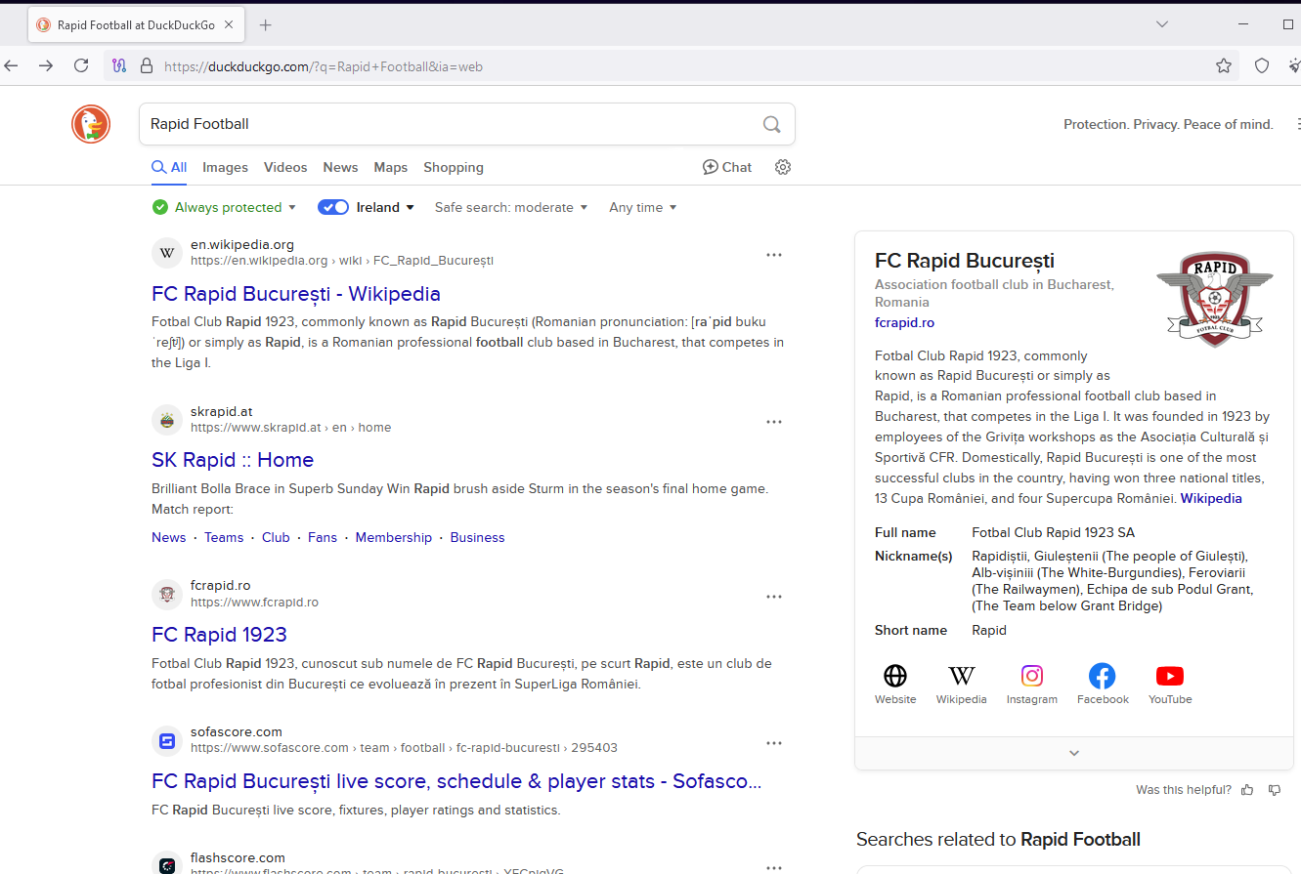The height and width of the screenshot is (874, 1301).
Task: Switch to Images tab
Action: coord(225,167)
